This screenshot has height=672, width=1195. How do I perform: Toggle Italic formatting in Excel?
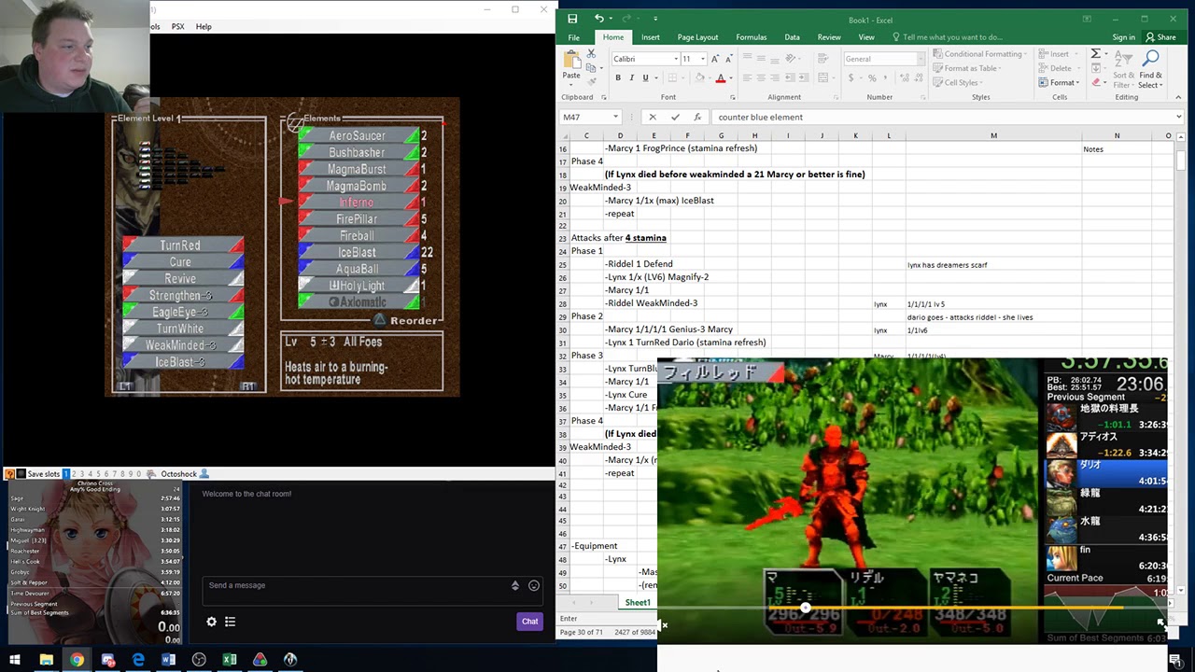(x=631, y=78)
